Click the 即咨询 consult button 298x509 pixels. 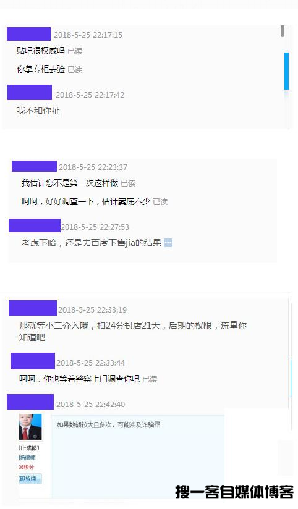pos(30,479)
